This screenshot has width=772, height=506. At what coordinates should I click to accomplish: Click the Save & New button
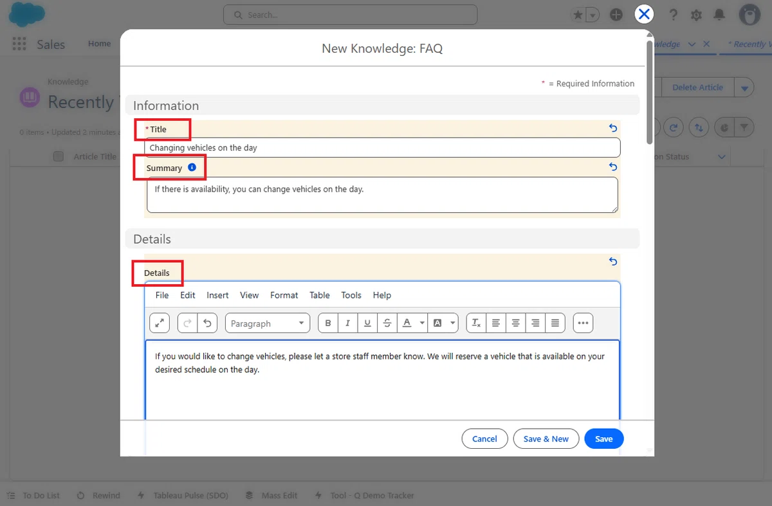(x=546, y=438)
